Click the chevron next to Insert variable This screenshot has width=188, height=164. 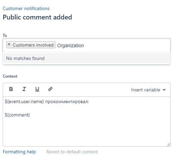(164, 90)
